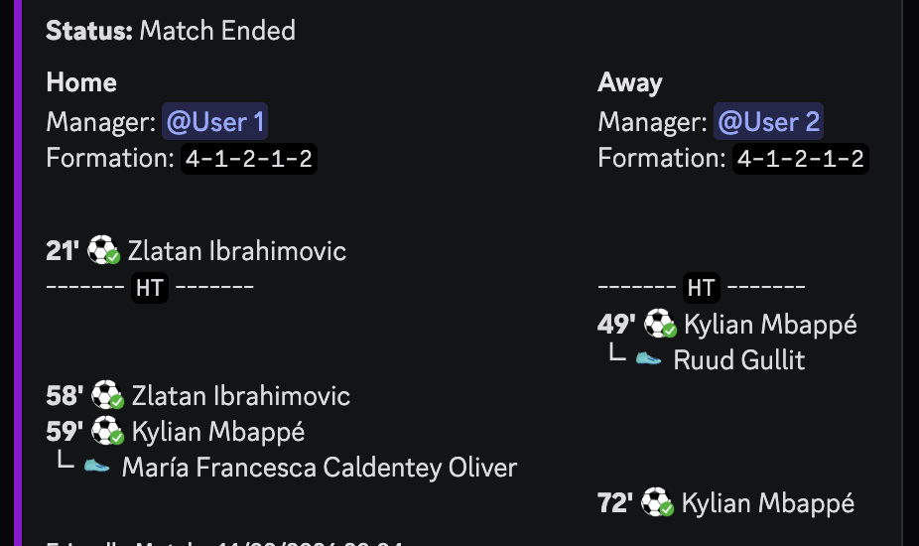The height and width of the screenshot is (546, 919).
Task: Click the 49' goal ball icon
Action: [x=659, y=324]
